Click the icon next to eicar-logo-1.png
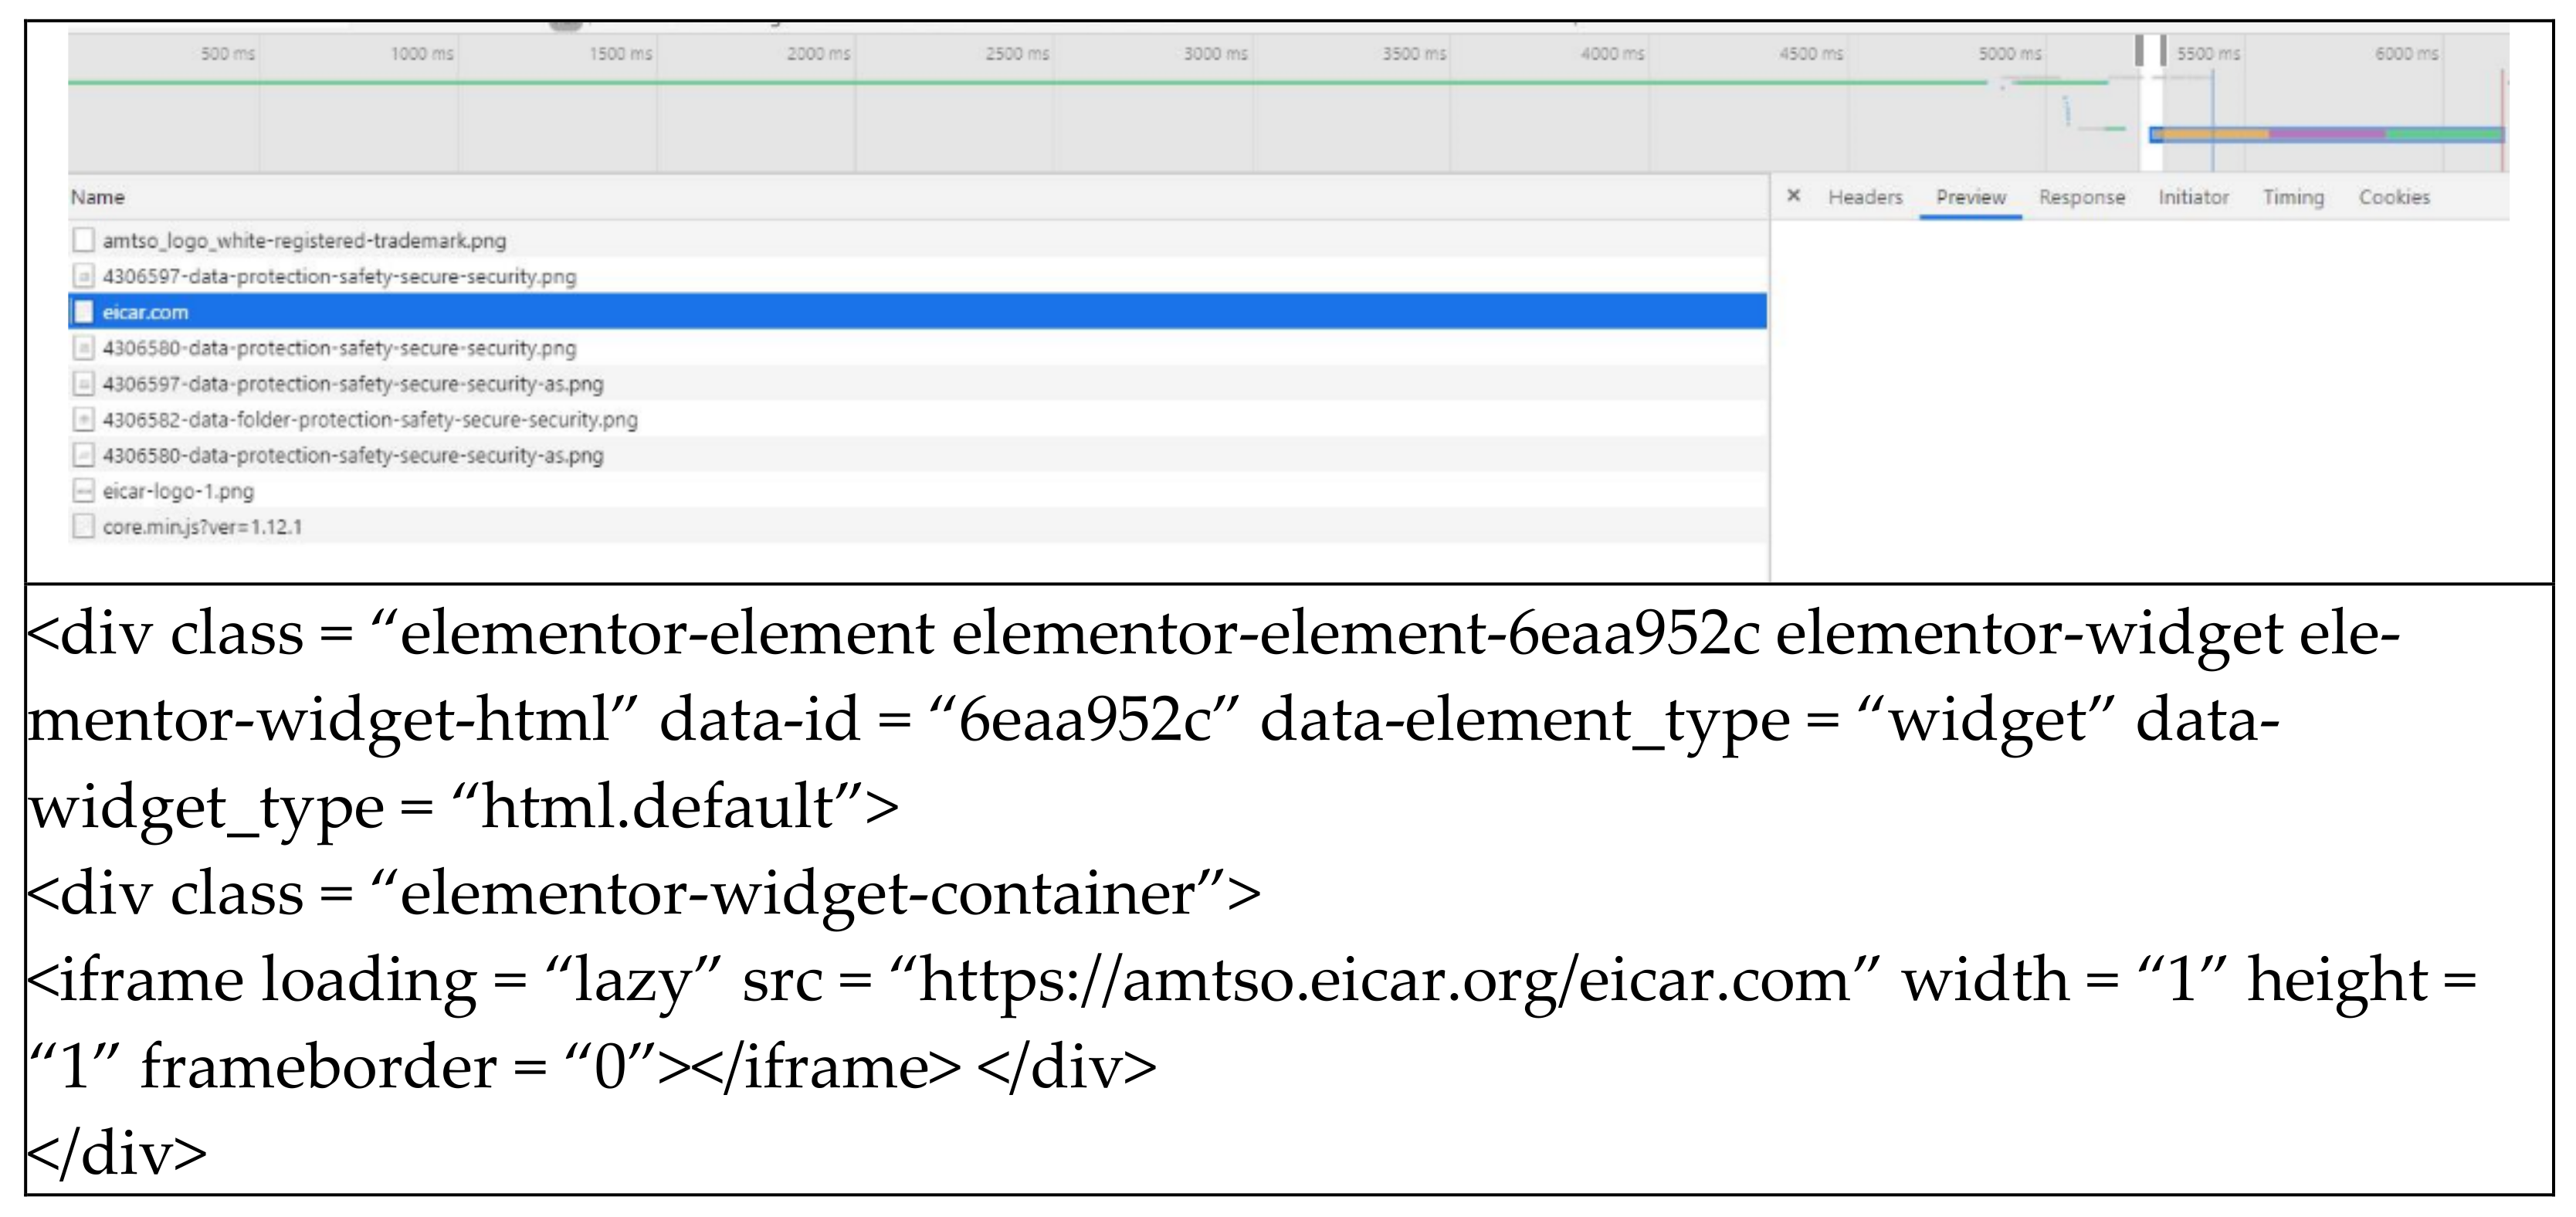This screenshot has width=2576, height=1217. (x=84, y=491)
